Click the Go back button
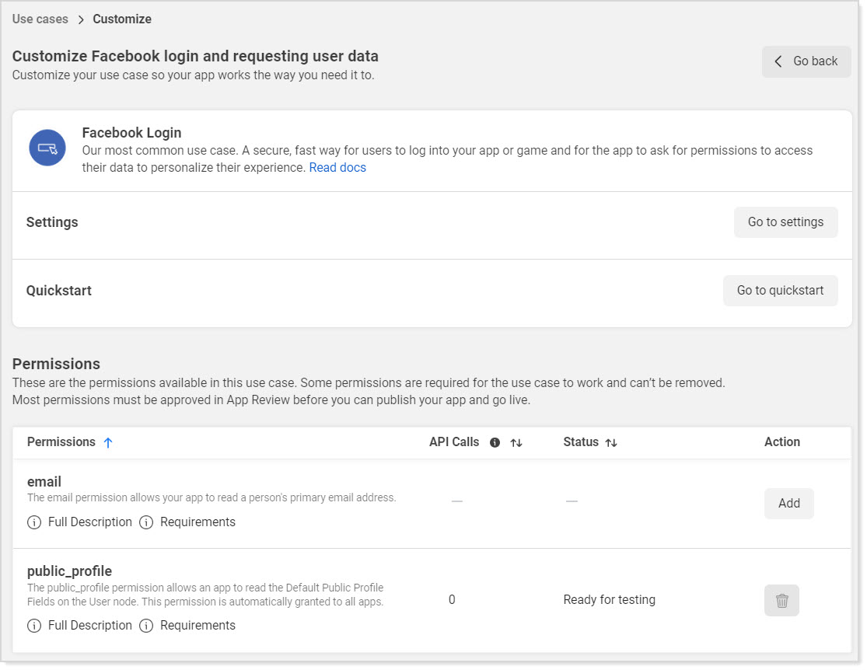The height and width of the screenshot is (670, 867). [x=806, y=61]
